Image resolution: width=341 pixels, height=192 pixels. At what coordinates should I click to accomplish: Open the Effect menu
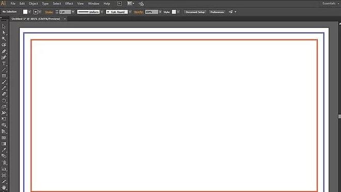(x=69, y=4)
